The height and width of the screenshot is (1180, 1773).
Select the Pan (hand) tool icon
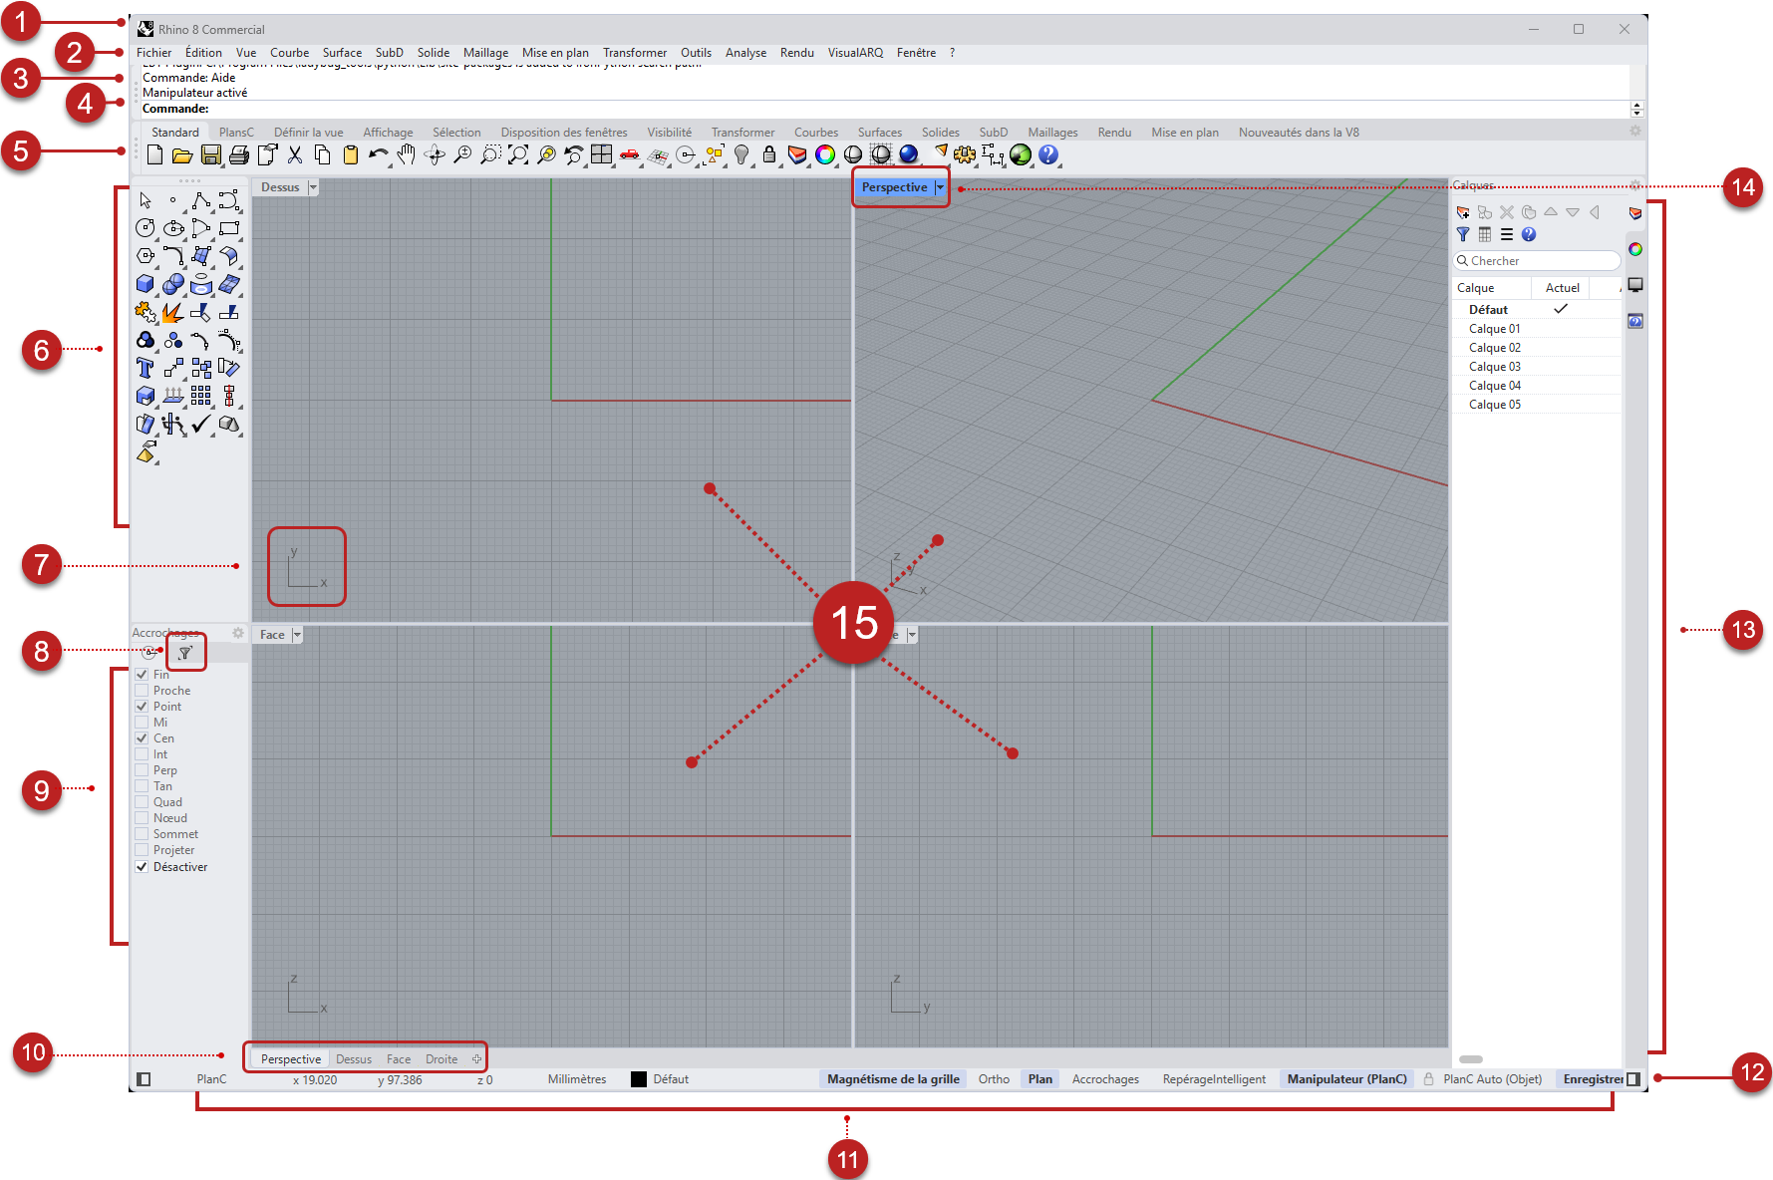(x=406, y=154)
